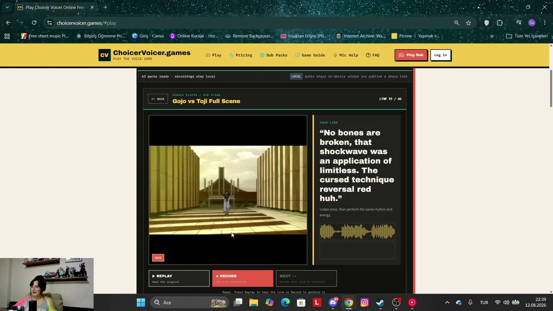Open the Mic Help nav link
Image resolution: width=553 pixels, height=311 pixels.
(x=345, y=55)
